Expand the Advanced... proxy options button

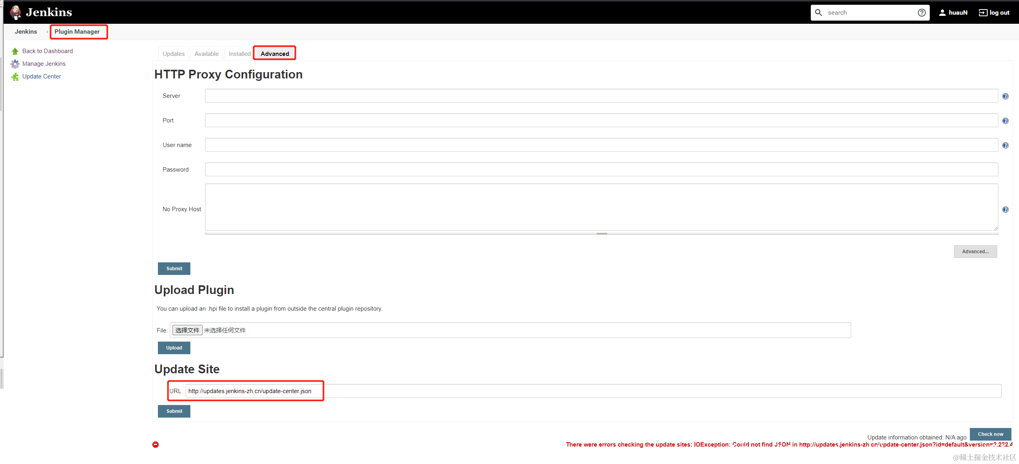click(975, 252)
